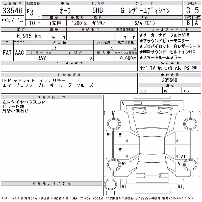The image size is (202, 202).
Task: Click the sales point ★メーカーナビ フルセグTV
Action: click(164, 35)
